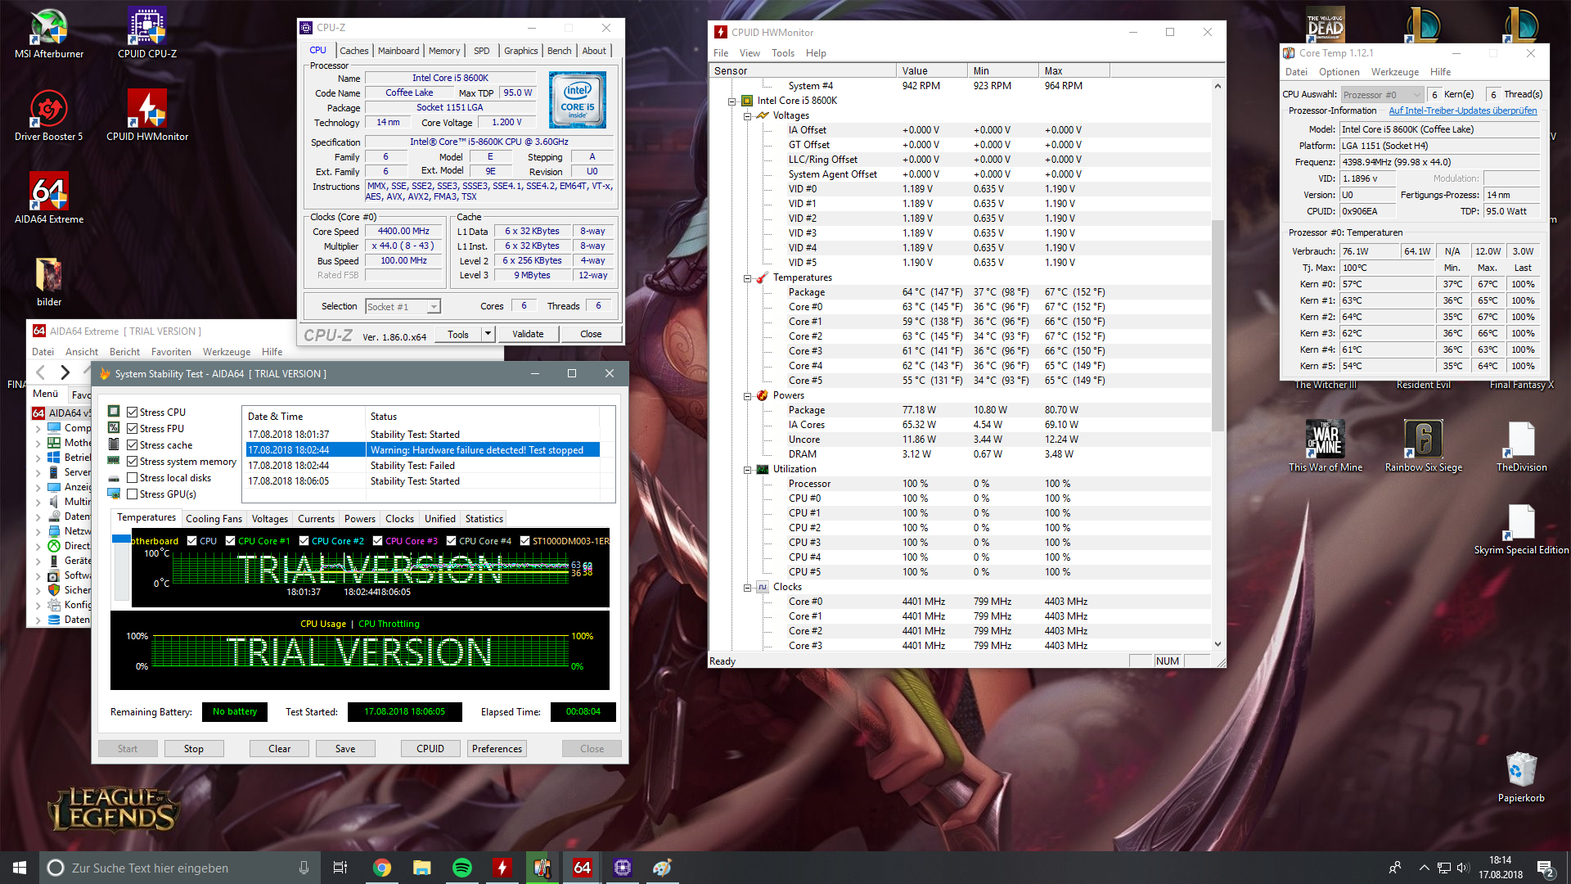The width and height of the screenshot is (1571, 884).
Task: Click the volume icon in system tray
Action: 1463,868
